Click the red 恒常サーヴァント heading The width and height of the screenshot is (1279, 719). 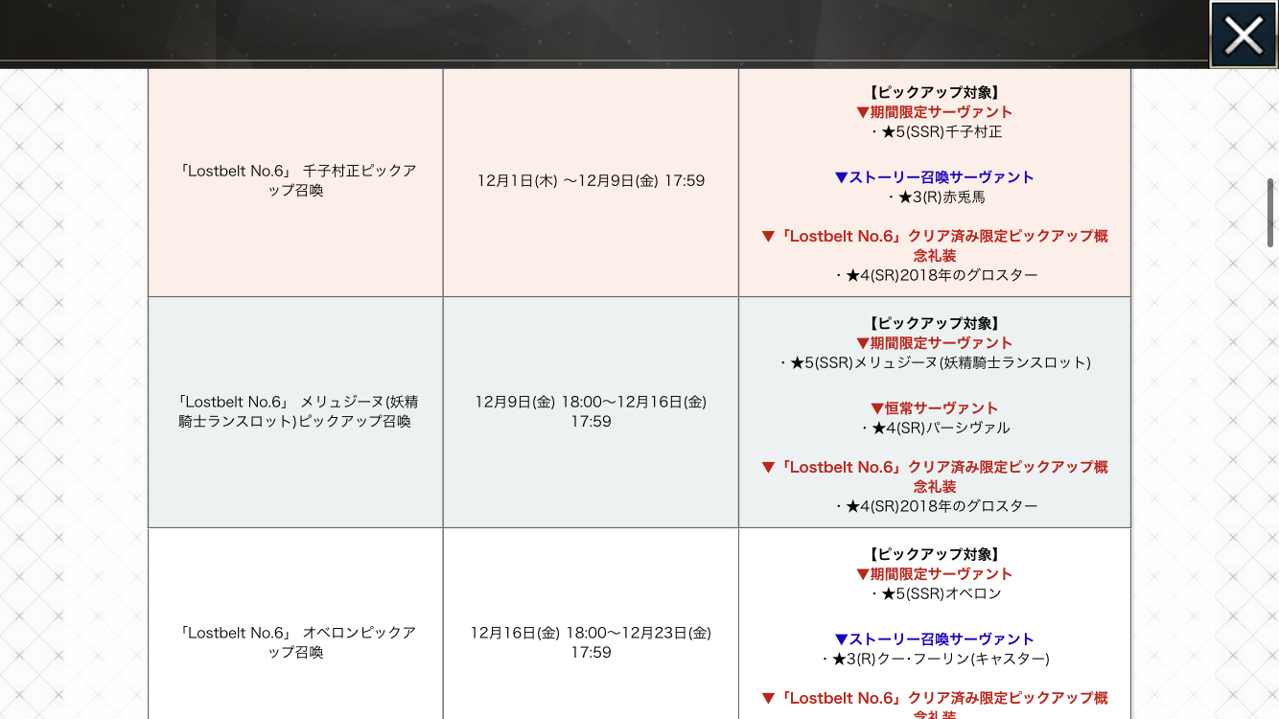click(935, 408)
